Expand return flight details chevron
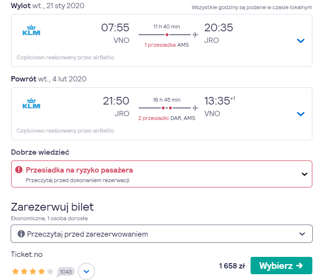Screen dimensions: 322x280 pos(300,114)
